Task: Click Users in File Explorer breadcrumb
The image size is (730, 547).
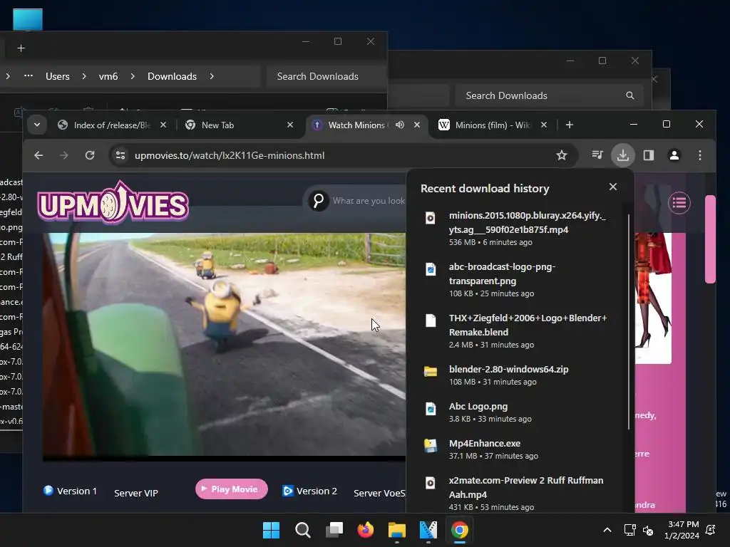Action: (57, 76)
